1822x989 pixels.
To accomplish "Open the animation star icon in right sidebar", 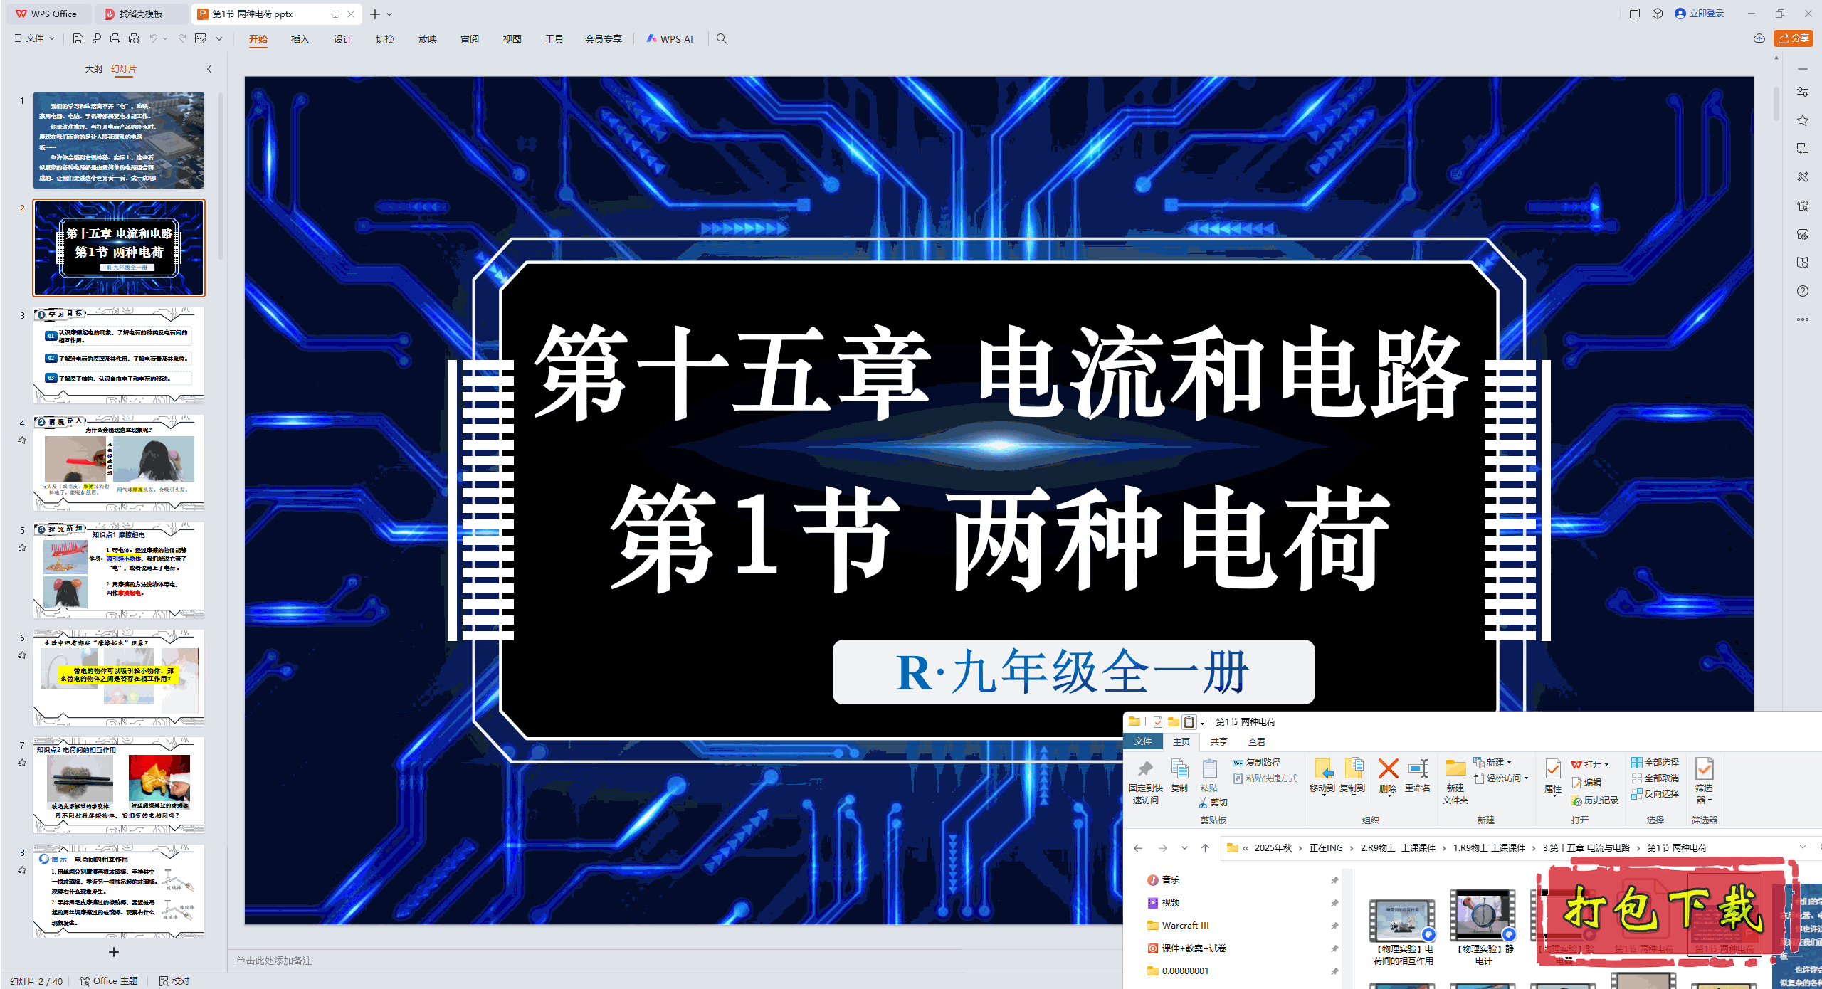I will [1802, 120].
